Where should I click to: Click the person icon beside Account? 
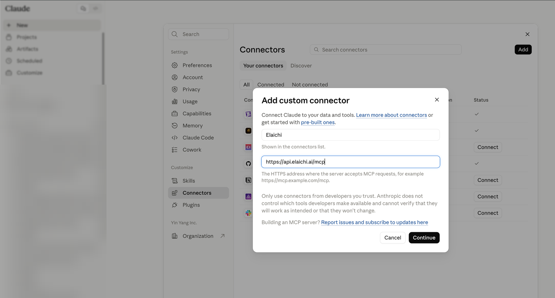pyautogui.click(x=174, y=77)
